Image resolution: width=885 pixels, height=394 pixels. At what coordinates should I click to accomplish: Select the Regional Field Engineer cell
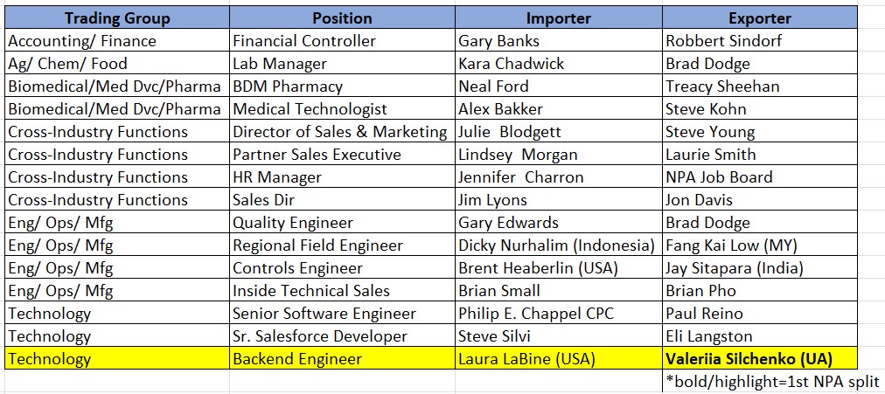coord(317,245)
